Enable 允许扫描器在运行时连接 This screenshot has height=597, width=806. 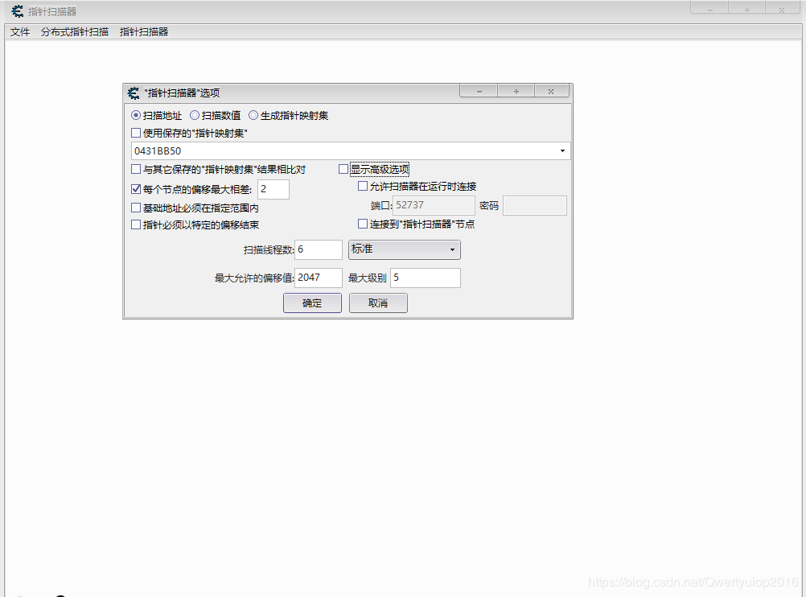click(362, 186)
